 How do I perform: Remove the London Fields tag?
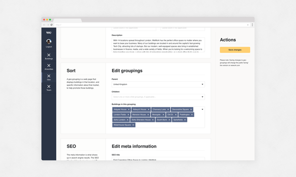tap(128, 115)
